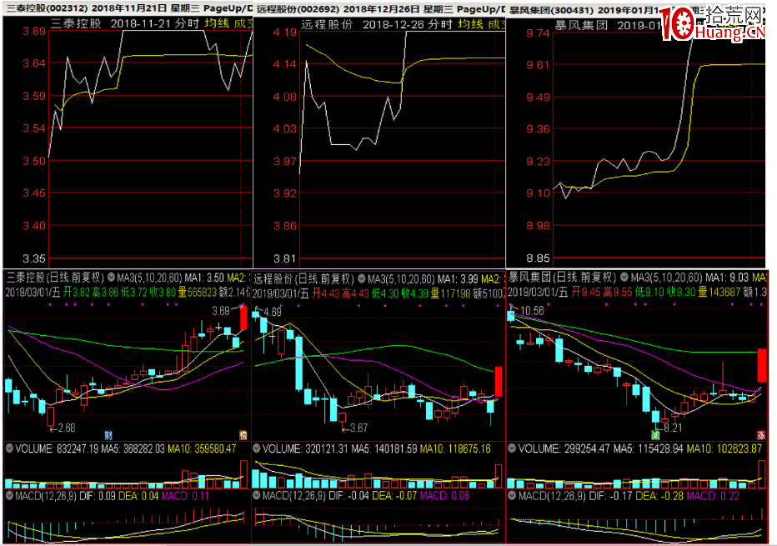Image resolution: width=777 pixels, height=546 pixels.
Task: Click 暴风集团(日线.前复权) chart label
Action: 563,278
